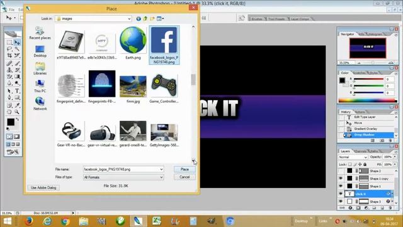The width and height of the screenshot is (403, 227).
Task: Open Recent places in sidebar
Action: click(x=40, y=33)
